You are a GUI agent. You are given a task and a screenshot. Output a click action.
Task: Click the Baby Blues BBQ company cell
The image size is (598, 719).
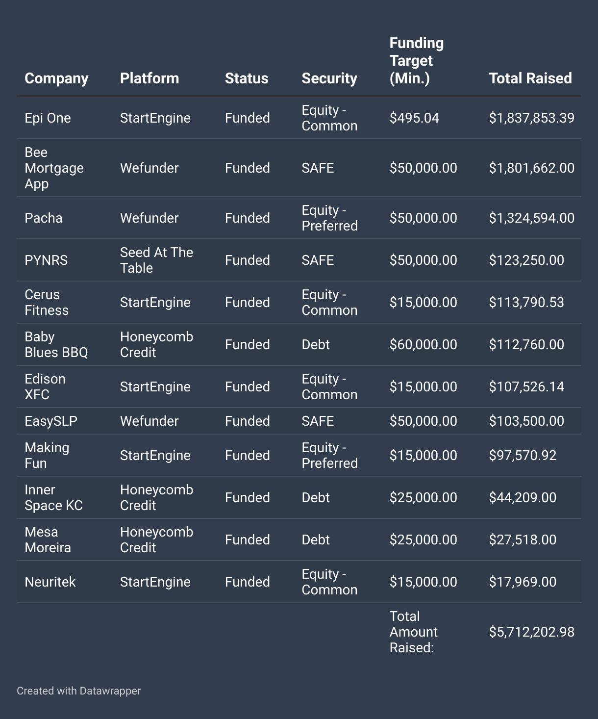(56, 345)
